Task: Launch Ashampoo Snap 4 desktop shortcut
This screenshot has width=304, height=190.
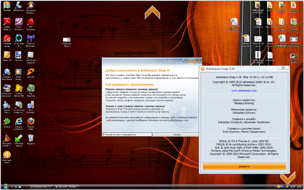Action: [x=7, y=157]
